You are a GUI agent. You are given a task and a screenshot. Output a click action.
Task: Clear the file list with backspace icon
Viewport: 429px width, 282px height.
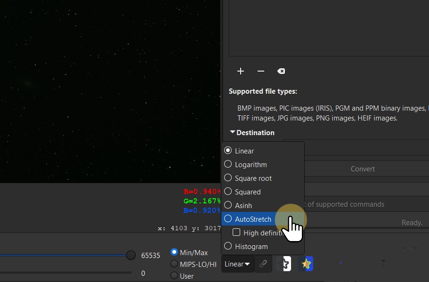281,71
